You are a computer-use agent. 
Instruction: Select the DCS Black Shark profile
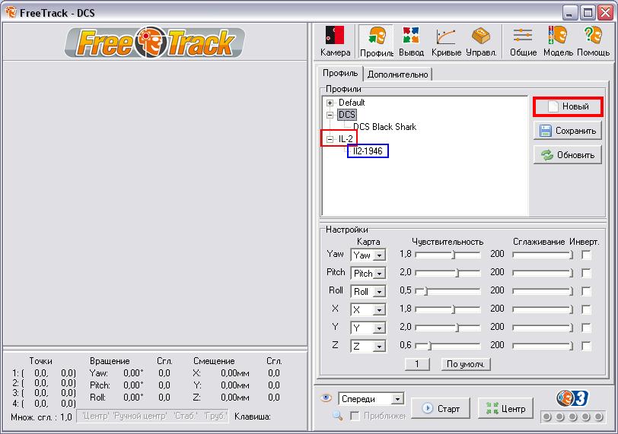click(x=384, y=127)
